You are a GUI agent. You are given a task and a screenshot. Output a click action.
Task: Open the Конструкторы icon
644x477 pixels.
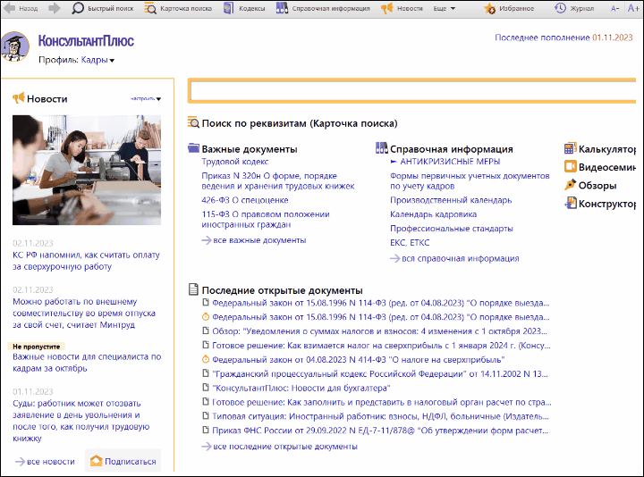click(571, 203)
